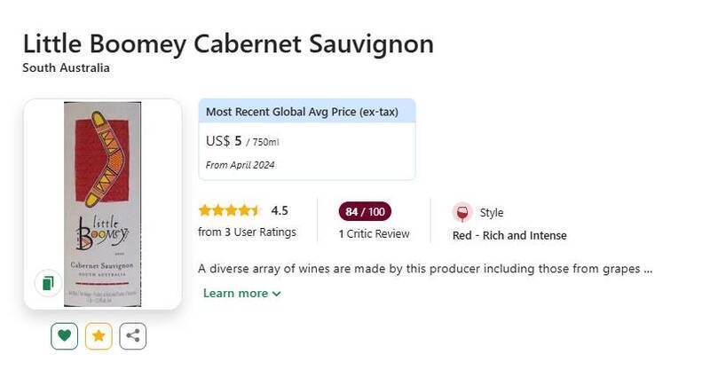Click the copy icon on the wine image
Viewport: 710px width, 370px height.
pos(47,283)
